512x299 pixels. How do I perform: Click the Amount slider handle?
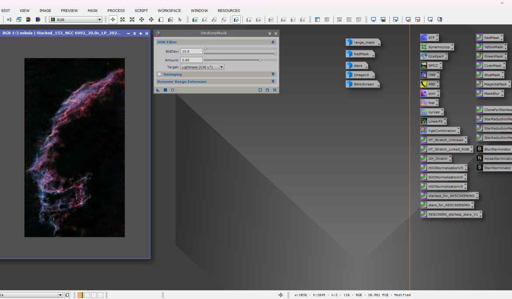pos(260,60)
